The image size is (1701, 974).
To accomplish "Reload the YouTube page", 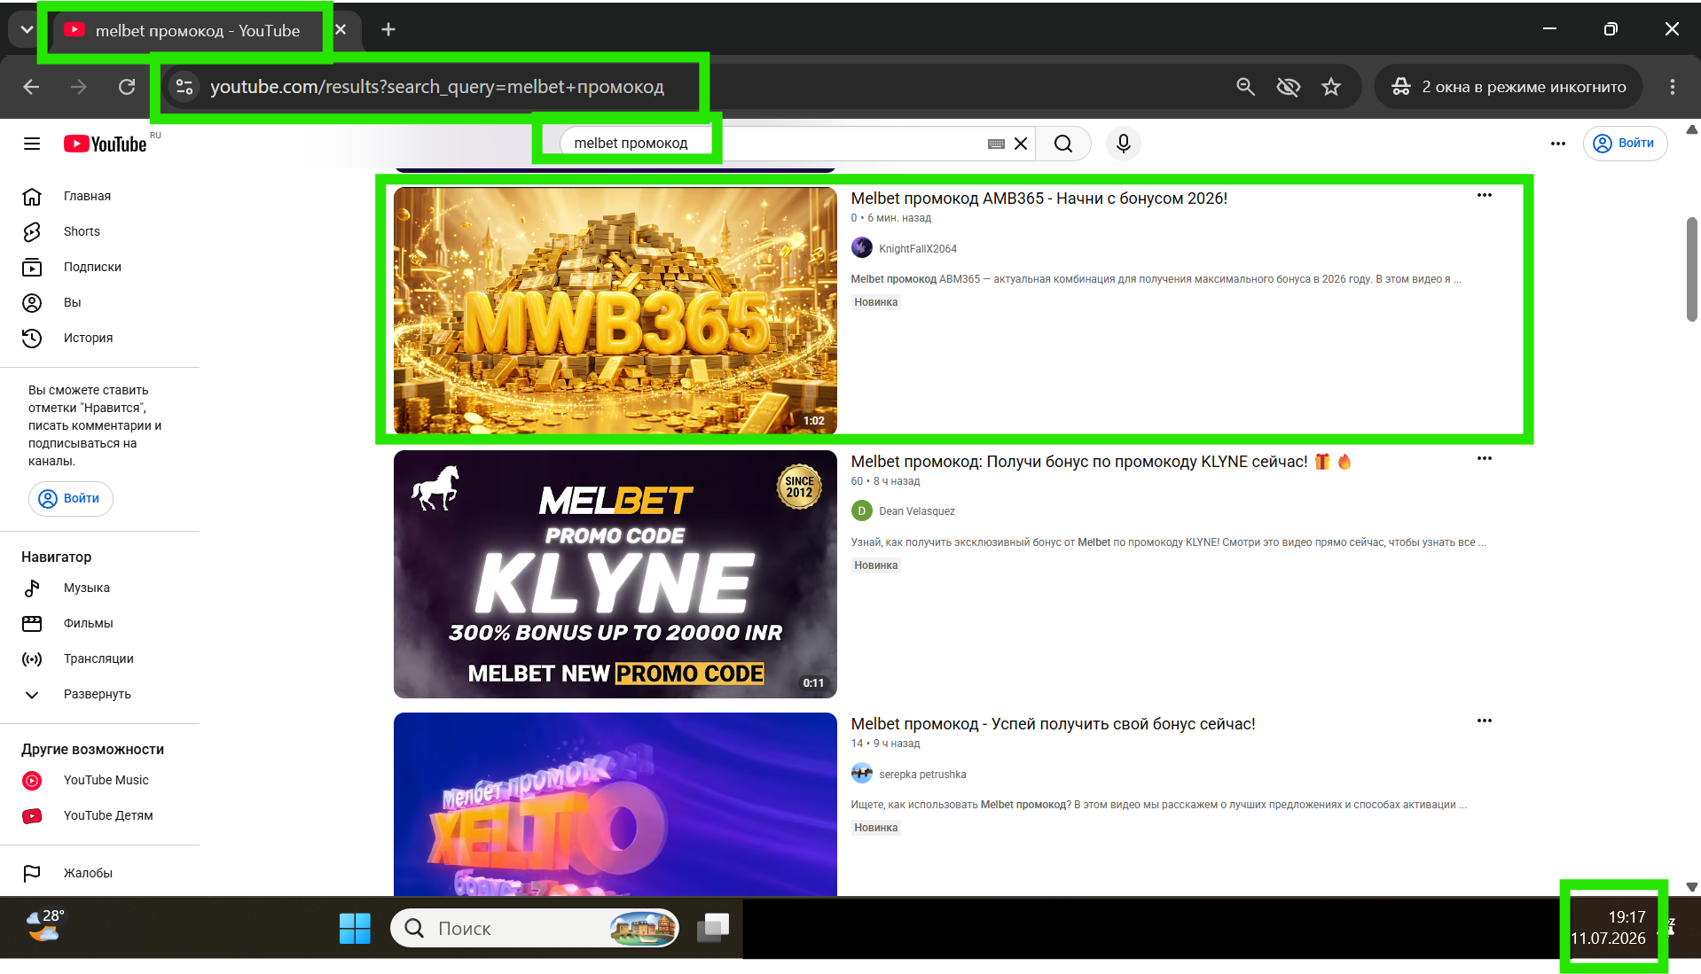I will click(x=127, y=87).
